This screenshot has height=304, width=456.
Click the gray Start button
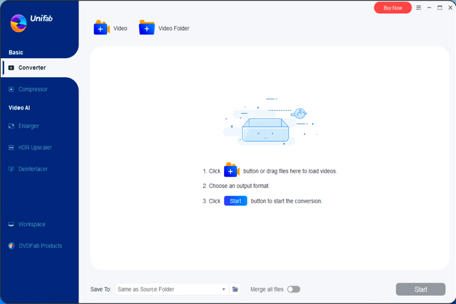click(x=421, y=289)
